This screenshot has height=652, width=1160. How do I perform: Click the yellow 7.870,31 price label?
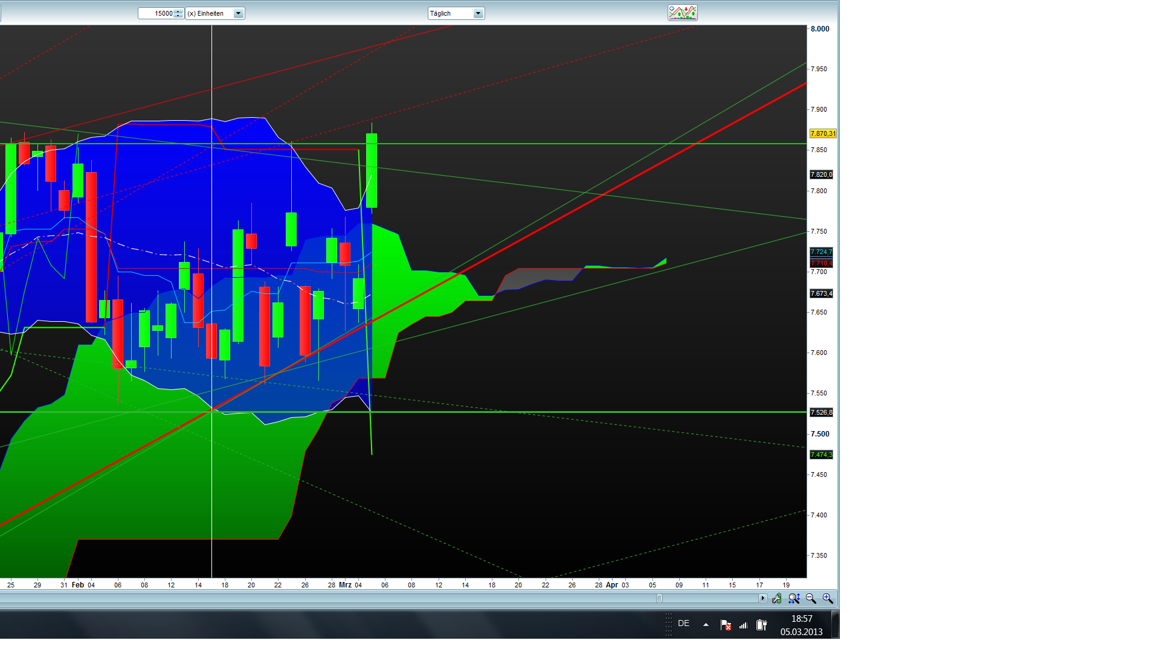pyautogui.click(x=822, y=133)
